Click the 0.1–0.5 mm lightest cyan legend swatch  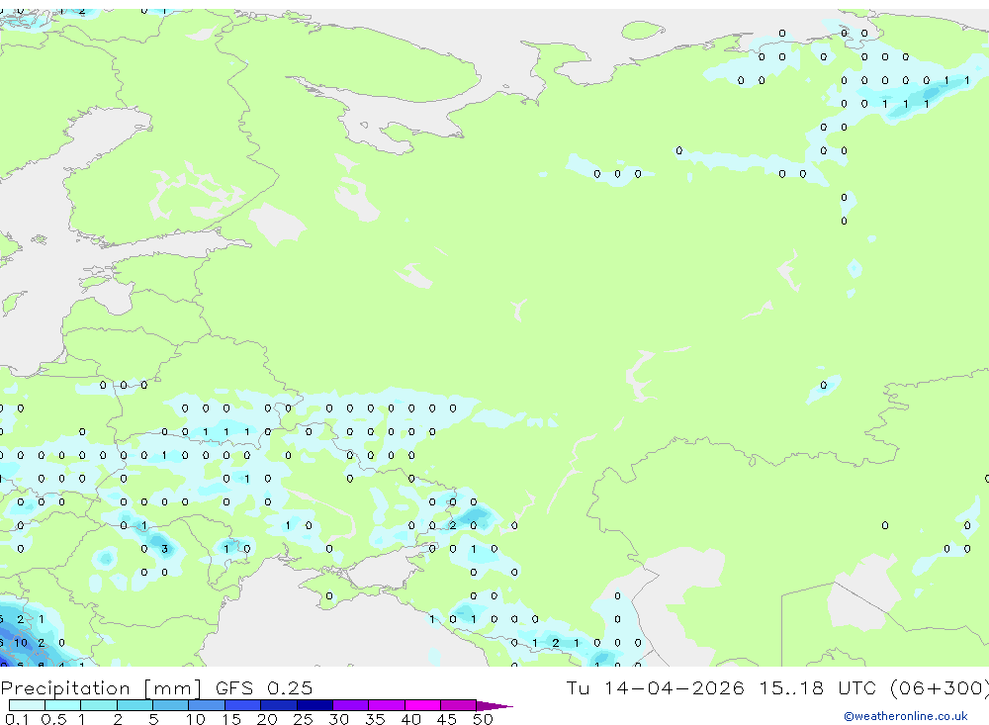pyautogui.click(x=27, y=705)
